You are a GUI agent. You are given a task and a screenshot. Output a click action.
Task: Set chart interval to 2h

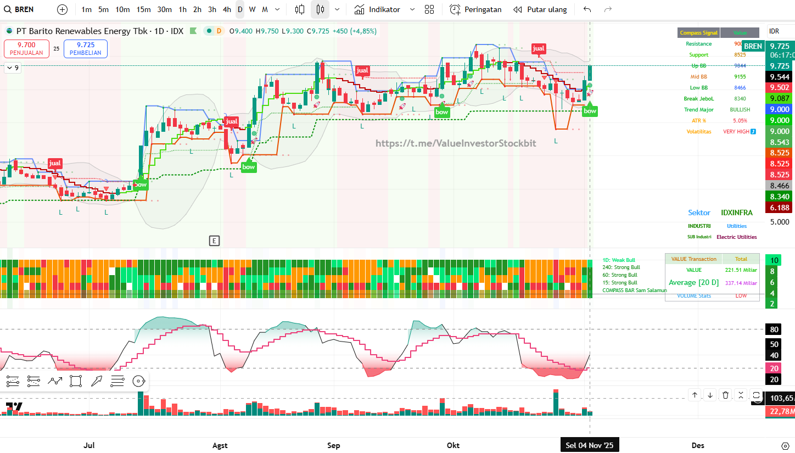(197, 9)
